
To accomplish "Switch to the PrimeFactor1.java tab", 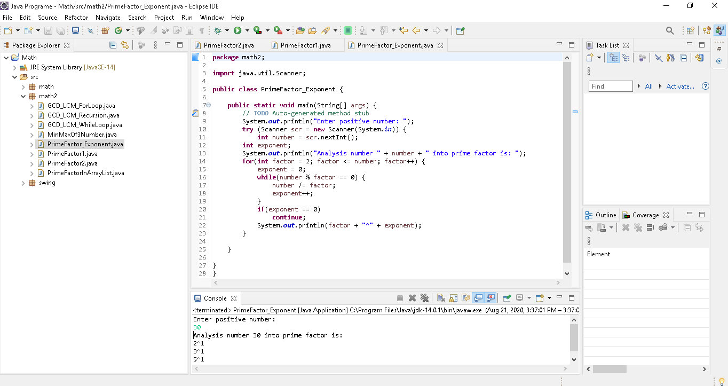I will [x=305, y=45].
